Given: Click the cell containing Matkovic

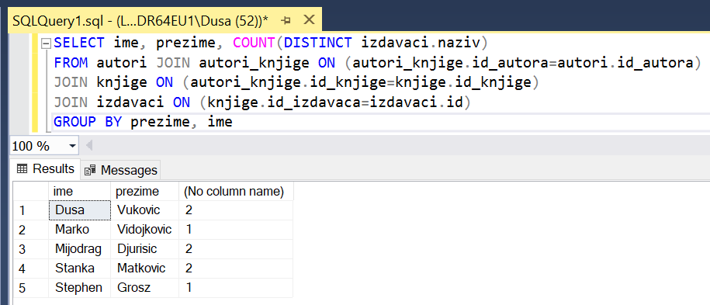Looking at the screenshot, I should (145, 269).
